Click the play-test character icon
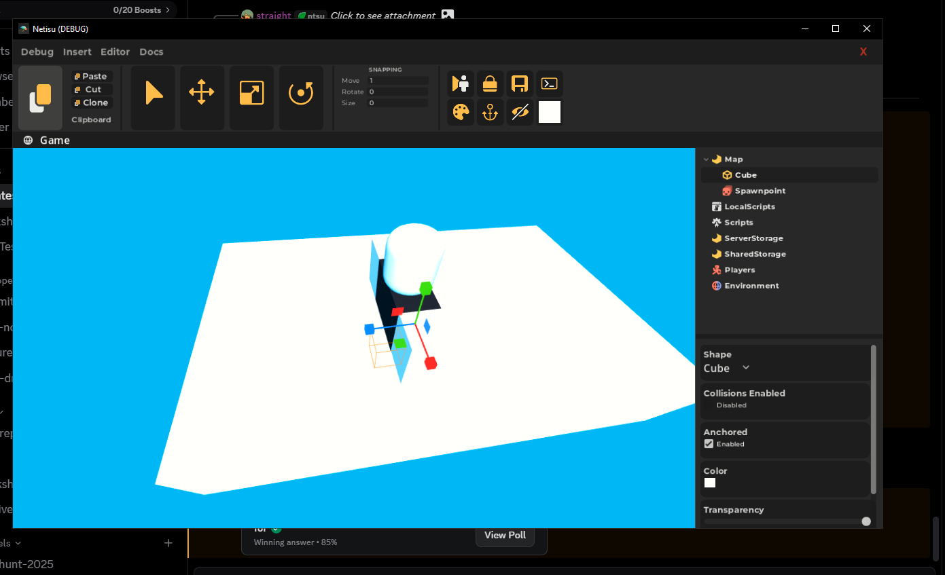Image resolution: width=945 pixels, height=575 pixels. 461,84
